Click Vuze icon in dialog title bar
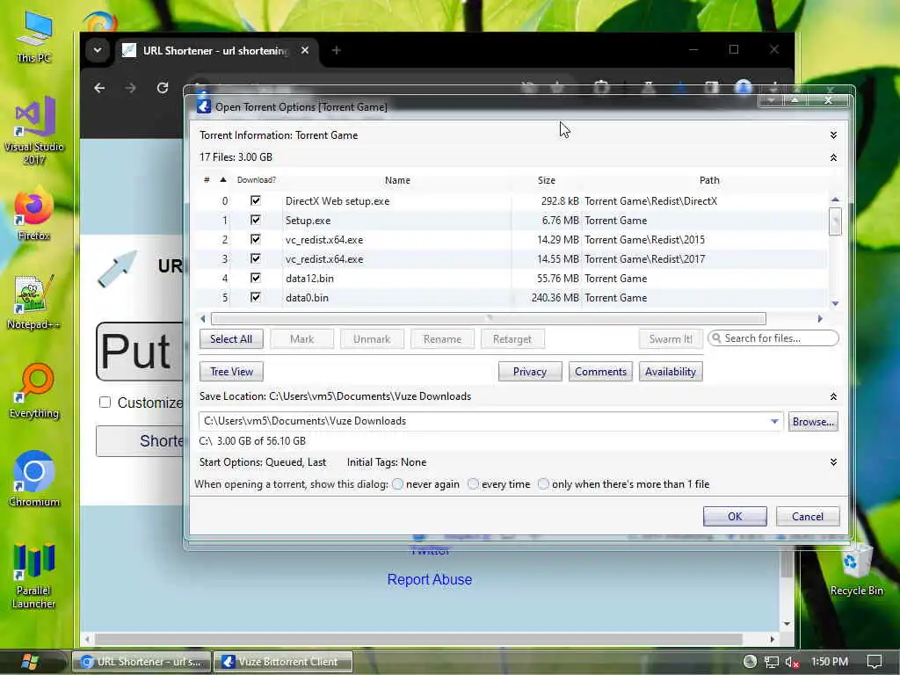Image resolution: width=900 pixels, height=675 pixels. click(x=203, y=106)
